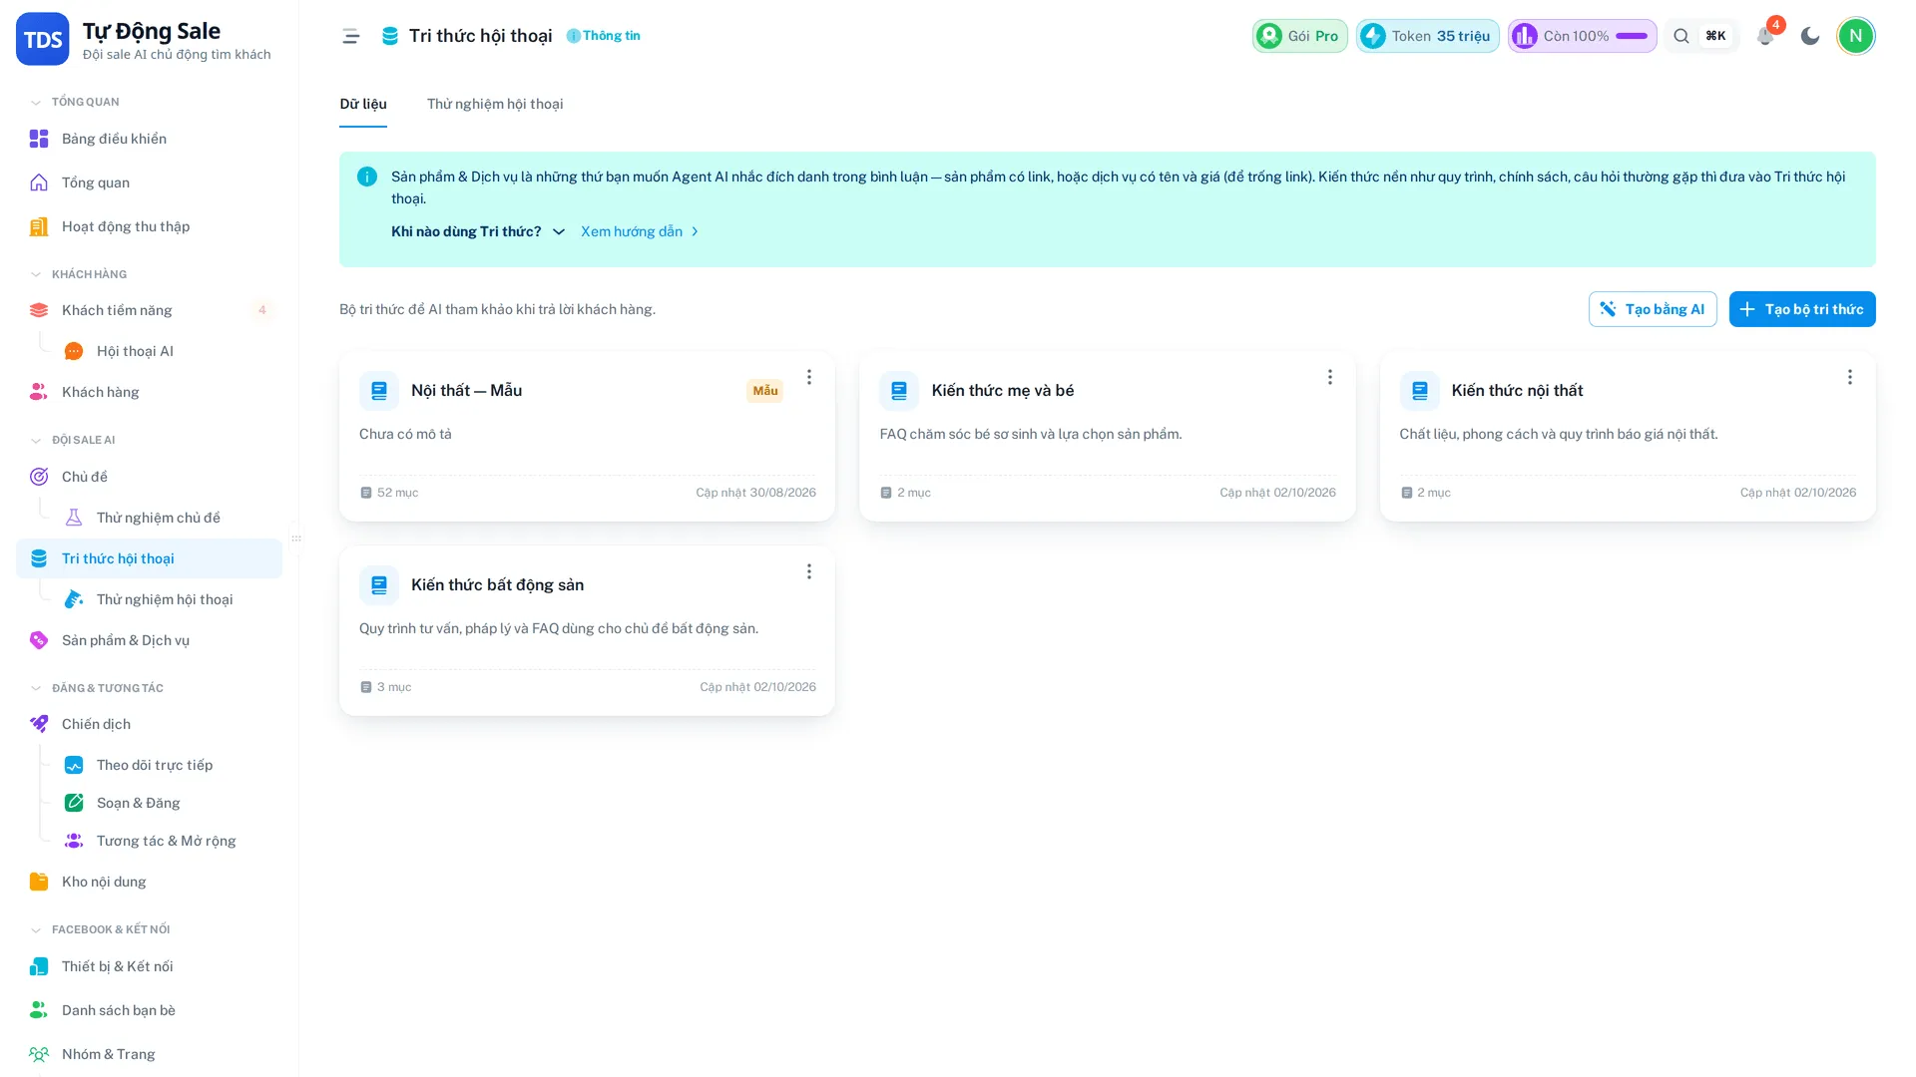Collapse the KHÁCH HÀNG sidebar section

point(36,274)
